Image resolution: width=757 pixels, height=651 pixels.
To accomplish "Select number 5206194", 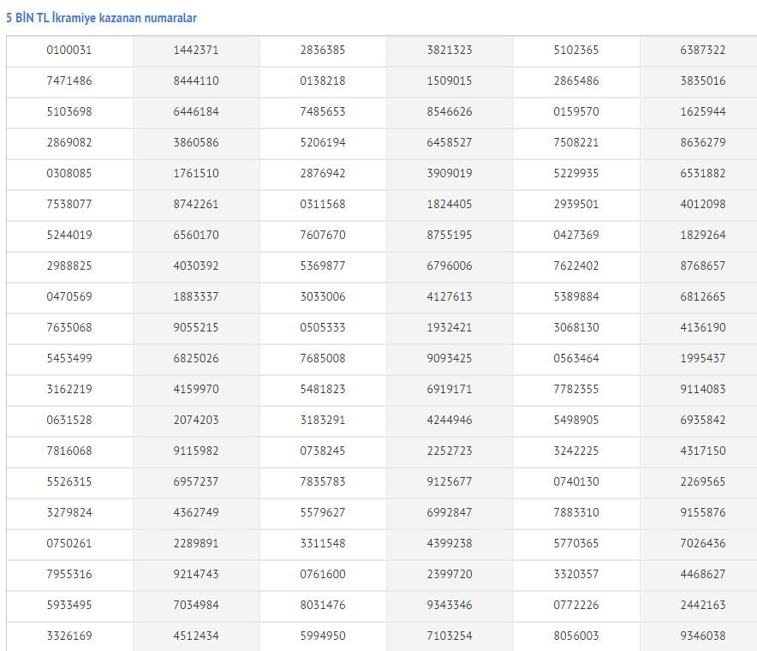I will pyautogui.click(x=323, y=142).
